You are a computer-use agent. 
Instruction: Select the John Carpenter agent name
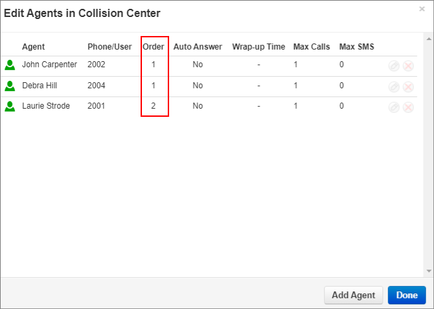pyautogui.click(x=50, y=65)
